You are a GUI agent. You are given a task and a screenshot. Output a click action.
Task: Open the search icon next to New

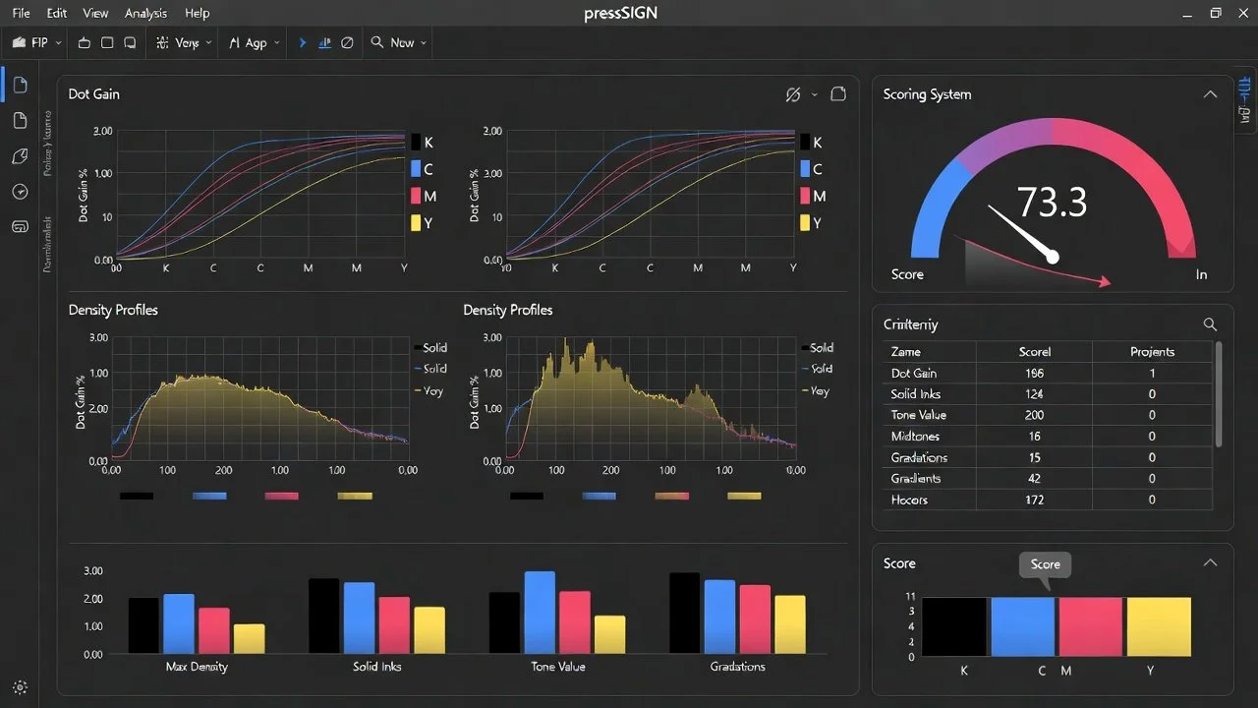(376, 42)
